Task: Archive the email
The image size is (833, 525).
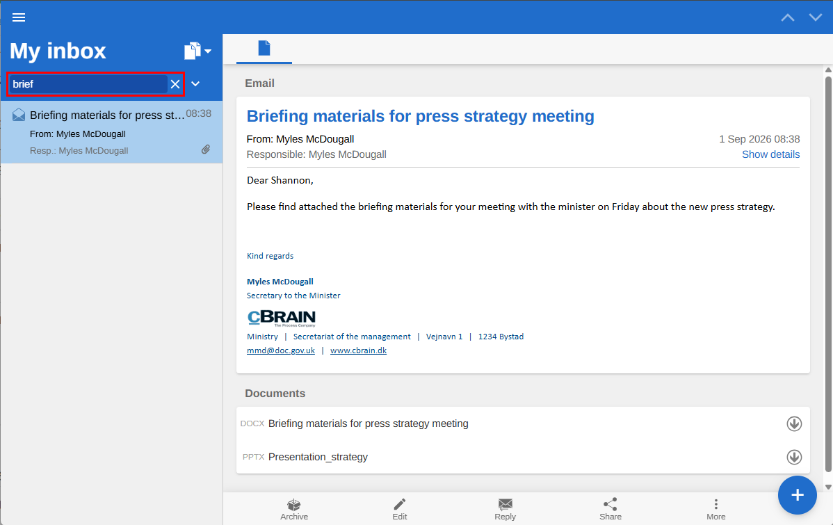Action: pos(294,509)
